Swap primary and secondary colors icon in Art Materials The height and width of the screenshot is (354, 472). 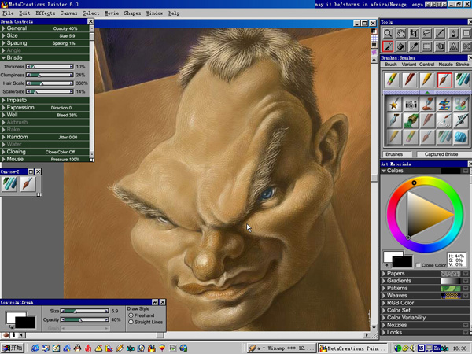tap(388, 266)
